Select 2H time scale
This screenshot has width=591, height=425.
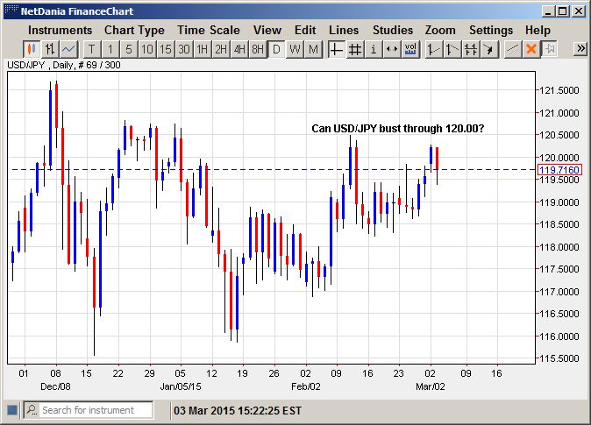pos(221,49)
